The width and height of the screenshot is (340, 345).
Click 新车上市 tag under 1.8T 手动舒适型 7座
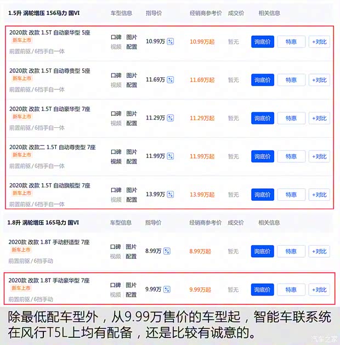pos(21,250)
